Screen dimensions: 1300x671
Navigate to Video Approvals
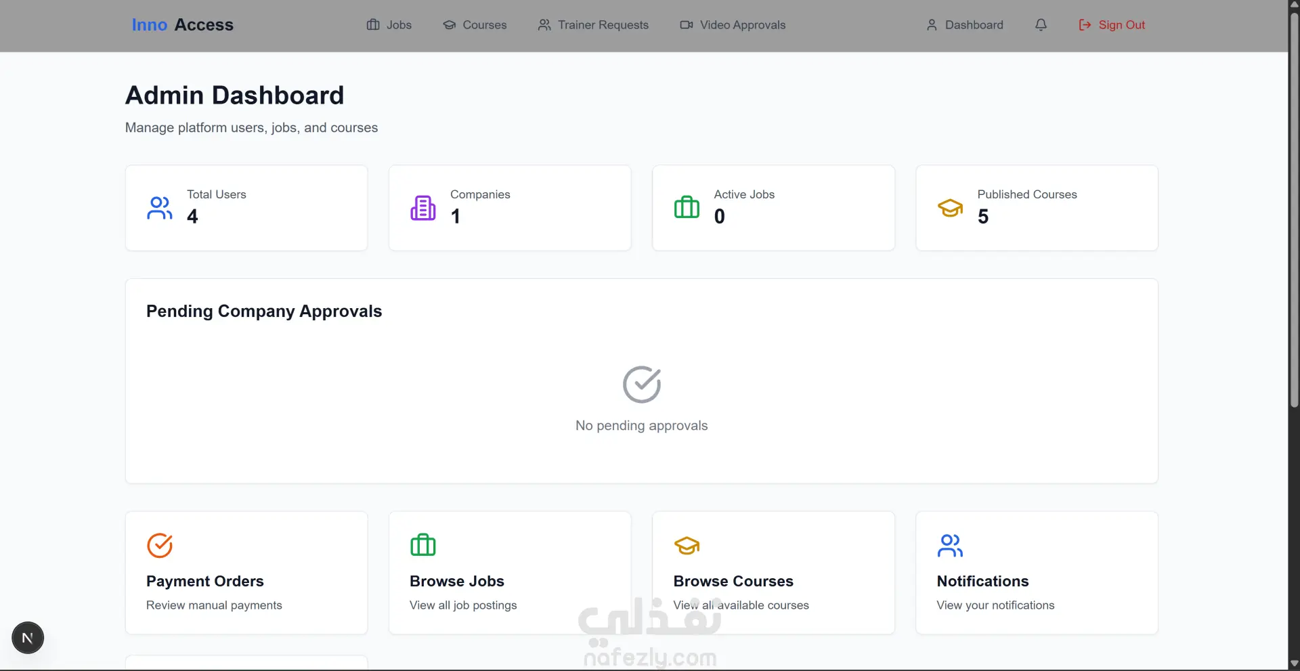click(733, 25)
